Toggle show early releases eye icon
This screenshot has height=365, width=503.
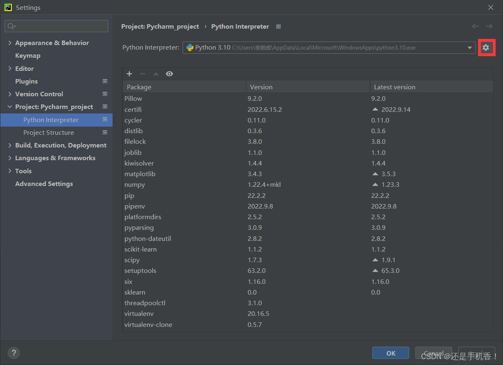click(x=169, y=74)
